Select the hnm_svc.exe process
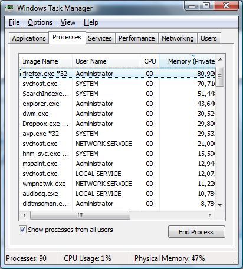Viewport: 243px width, 269px height. tap(117, 154)
